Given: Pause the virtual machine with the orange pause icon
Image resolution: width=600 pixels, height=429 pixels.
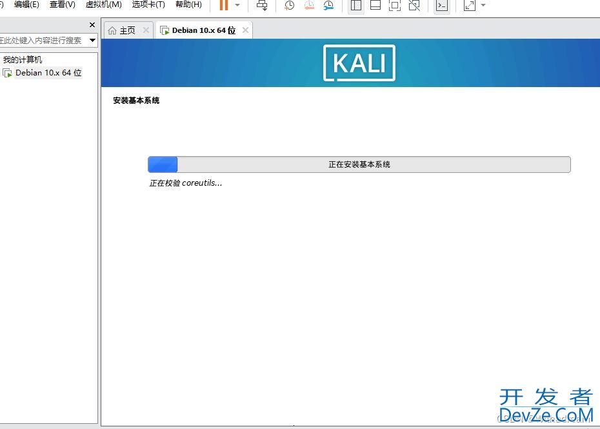Looking at the screenshot, I should [x=224, y=5].
